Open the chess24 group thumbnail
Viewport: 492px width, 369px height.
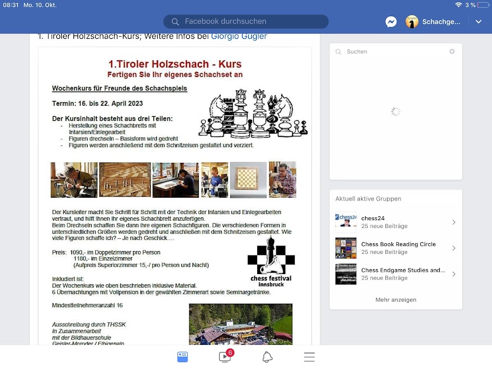point(346,222)
